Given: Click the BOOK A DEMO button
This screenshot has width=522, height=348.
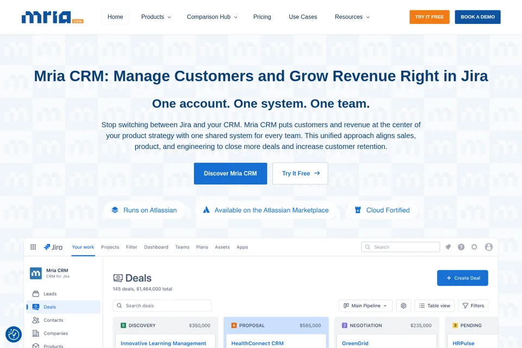Looking at the screenshot, I should coord(478,17).
